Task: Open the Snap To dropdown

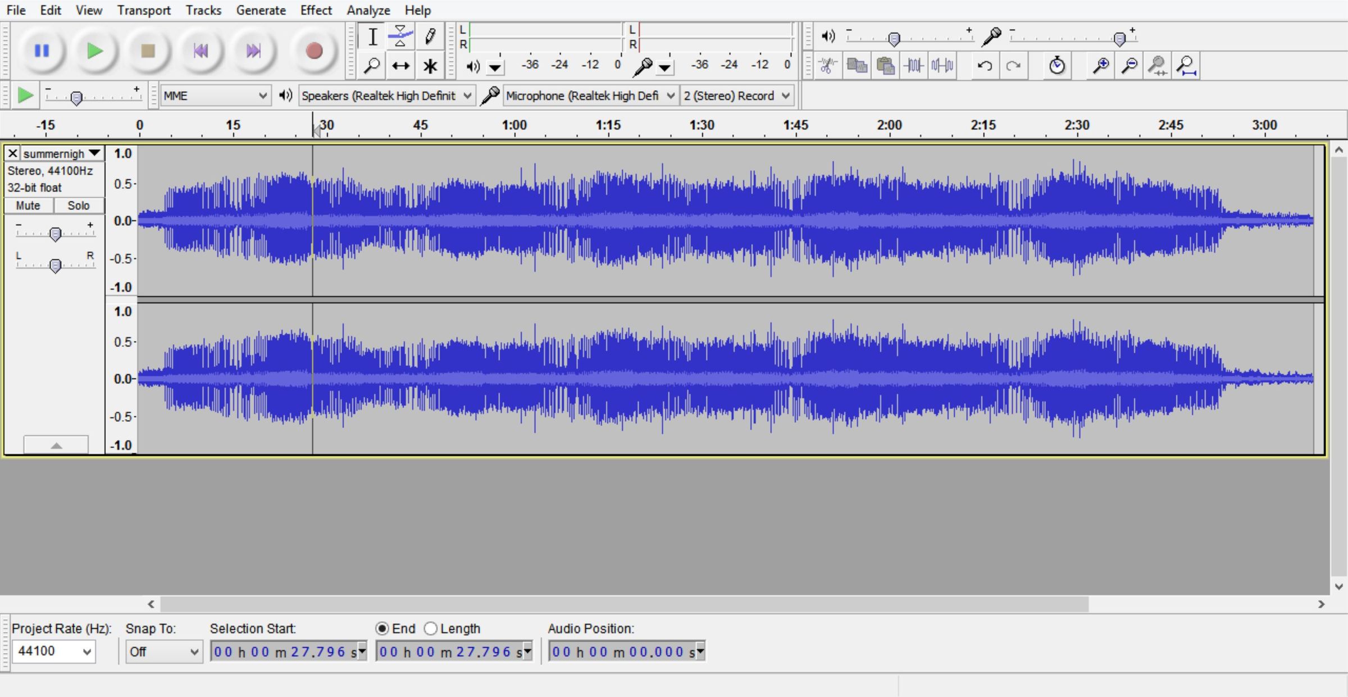Action: click(x=163, y=652)
